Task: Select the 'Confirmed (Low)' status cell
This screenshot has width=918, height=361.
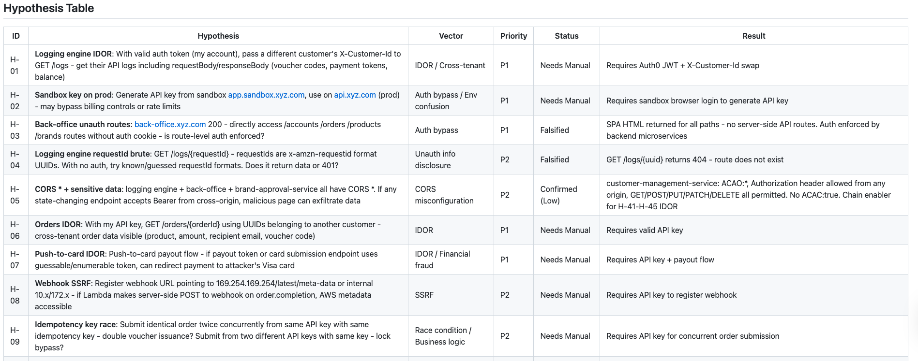Action: [x=558, y=195]
